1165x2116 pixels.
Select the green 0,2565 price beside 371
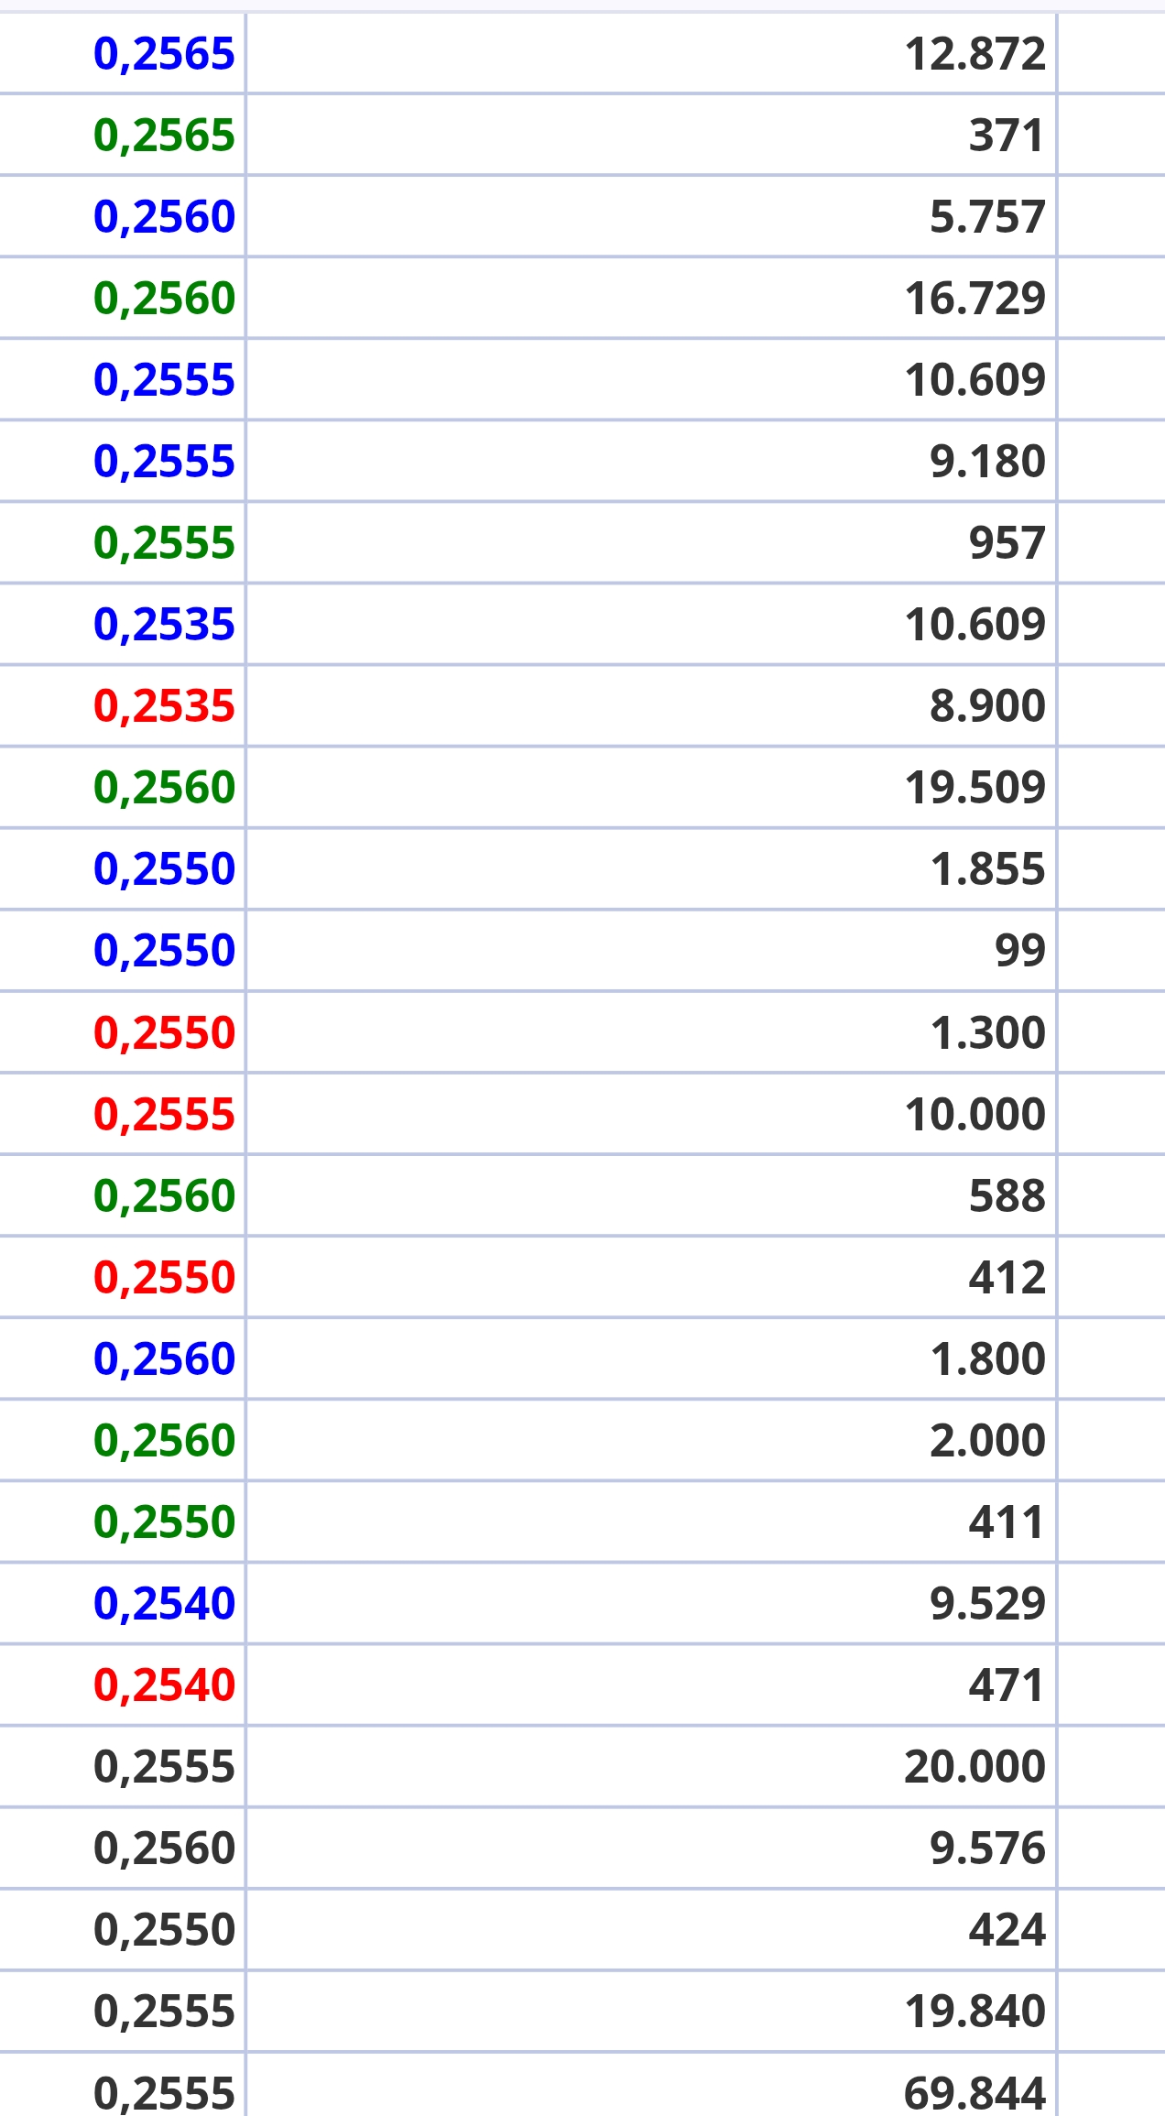(x=164, y=136)
